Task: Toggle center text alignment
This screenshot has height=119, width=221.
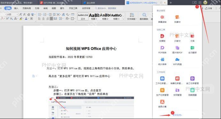Action: point(43,19)
